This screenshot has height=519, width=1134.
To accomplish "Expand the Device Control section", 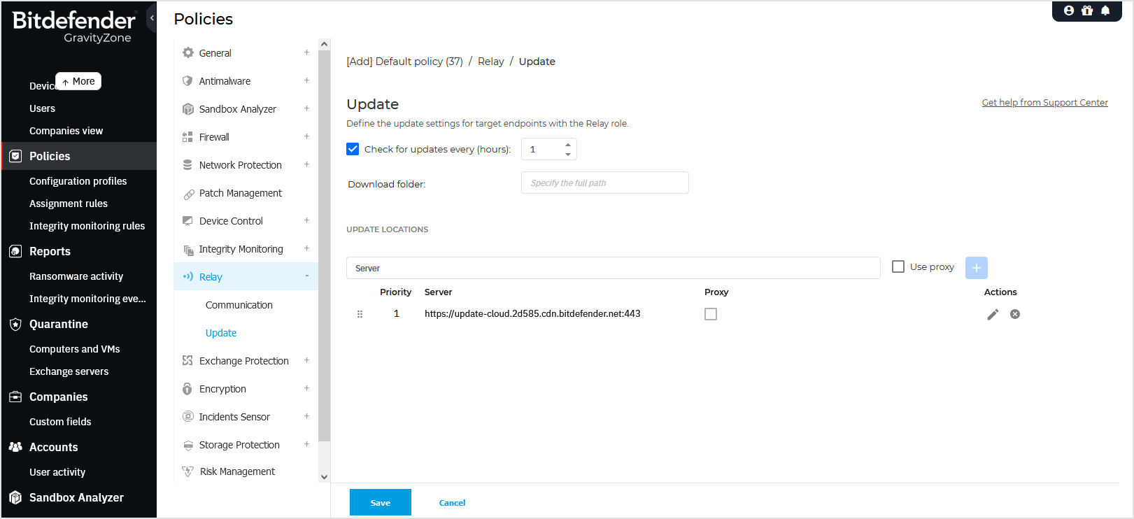I will pos(306,220).
